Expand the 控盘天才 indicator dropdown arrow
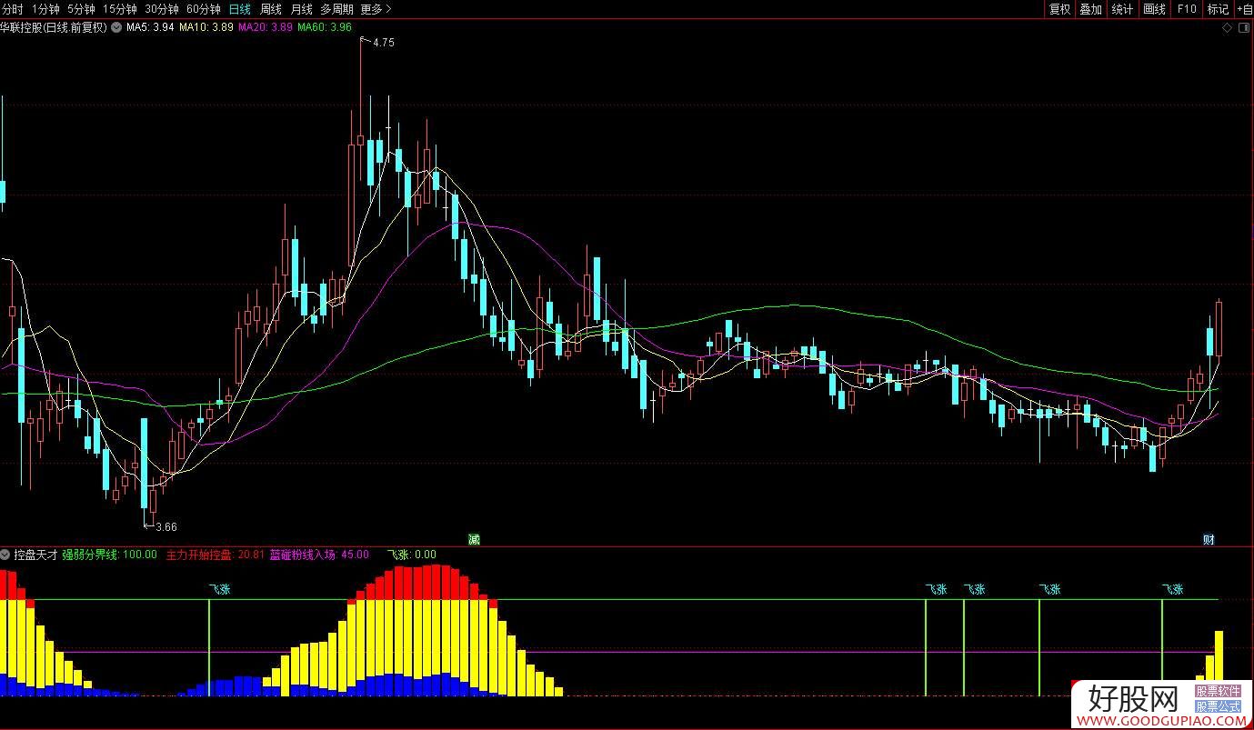Image resolution: width=1254 pixels, height=730 pixels. (5, 554)
